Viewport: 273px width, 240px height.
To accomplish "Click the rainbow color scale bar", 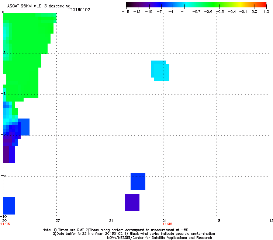I will point(196,5).
